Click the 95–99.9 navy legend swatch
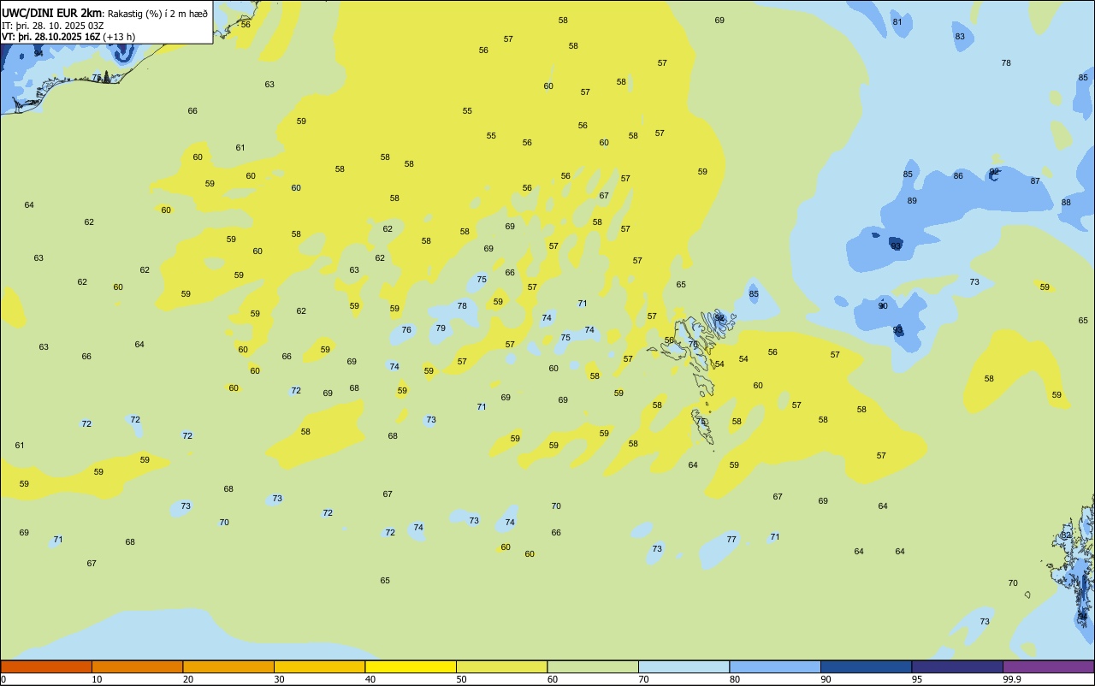The width and height of the screenshot is (1095, 686). pos(957,666)
